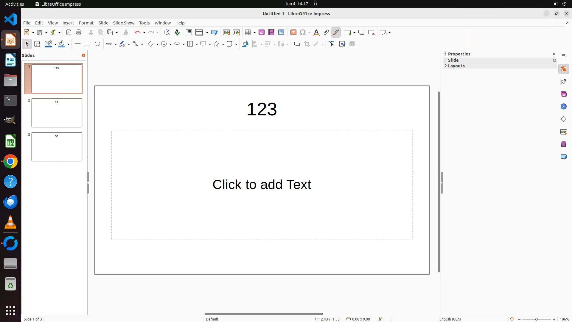Insert a text box using toolbar icon

pyautogui.click(x=293, y=32)
